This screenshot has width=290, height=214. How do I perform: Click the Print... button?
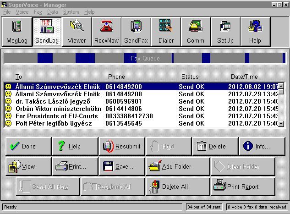(75, 166)
